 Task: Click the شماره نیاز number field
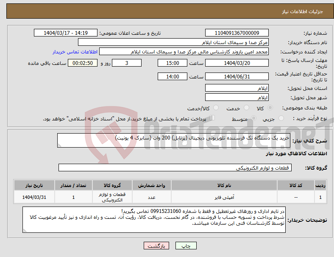[x=237, y=33]
